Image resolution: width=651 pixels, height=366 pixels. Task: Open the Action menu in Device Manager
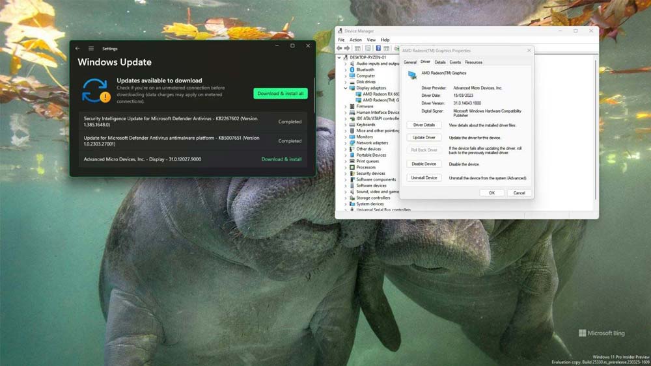[x=355, y=40]
